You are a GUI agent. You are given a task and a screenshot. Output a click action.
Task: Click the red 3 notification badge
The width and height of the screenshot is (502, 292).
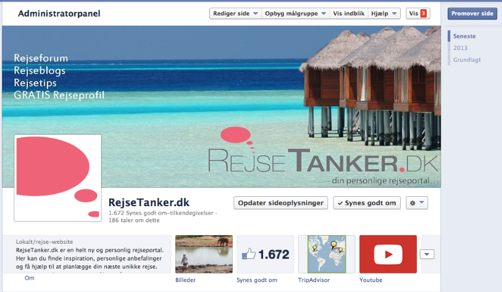tap(423, 14)
